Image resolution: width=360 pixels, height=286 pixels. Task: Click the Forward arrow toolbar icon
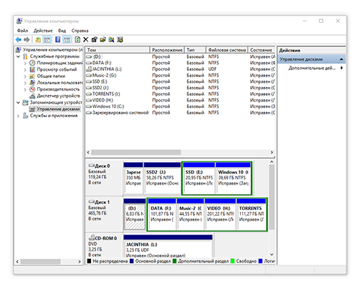click(x=27, y=39)
